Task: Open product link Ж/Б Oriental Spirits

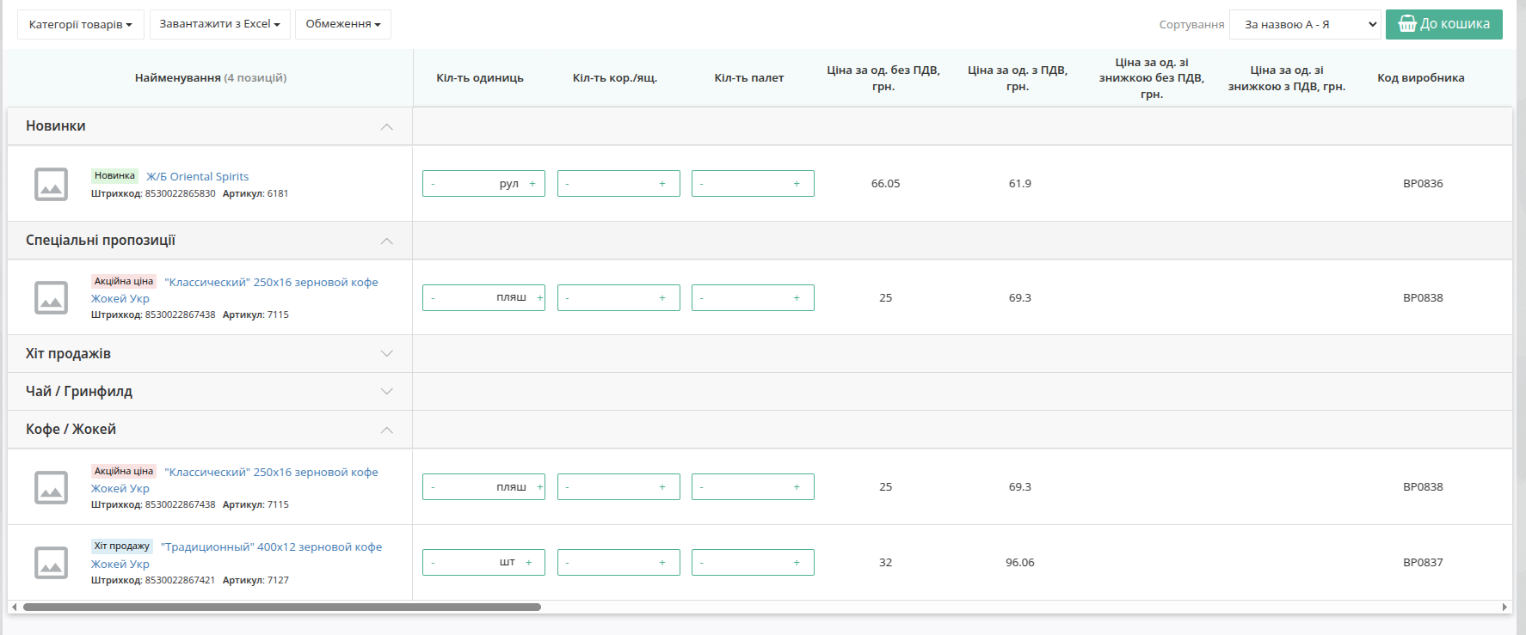Action: click(197, 177)
